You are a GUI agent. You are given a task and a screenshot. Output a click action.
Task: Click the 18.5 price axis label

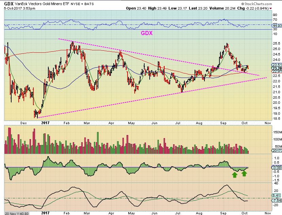[276, 119]
